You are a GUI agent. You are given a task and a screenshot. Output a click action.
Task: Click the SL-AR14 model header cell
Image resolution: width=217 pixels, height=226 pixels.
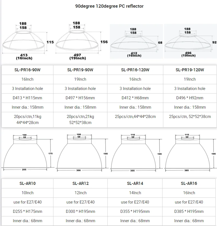click(x=135, y=183)
